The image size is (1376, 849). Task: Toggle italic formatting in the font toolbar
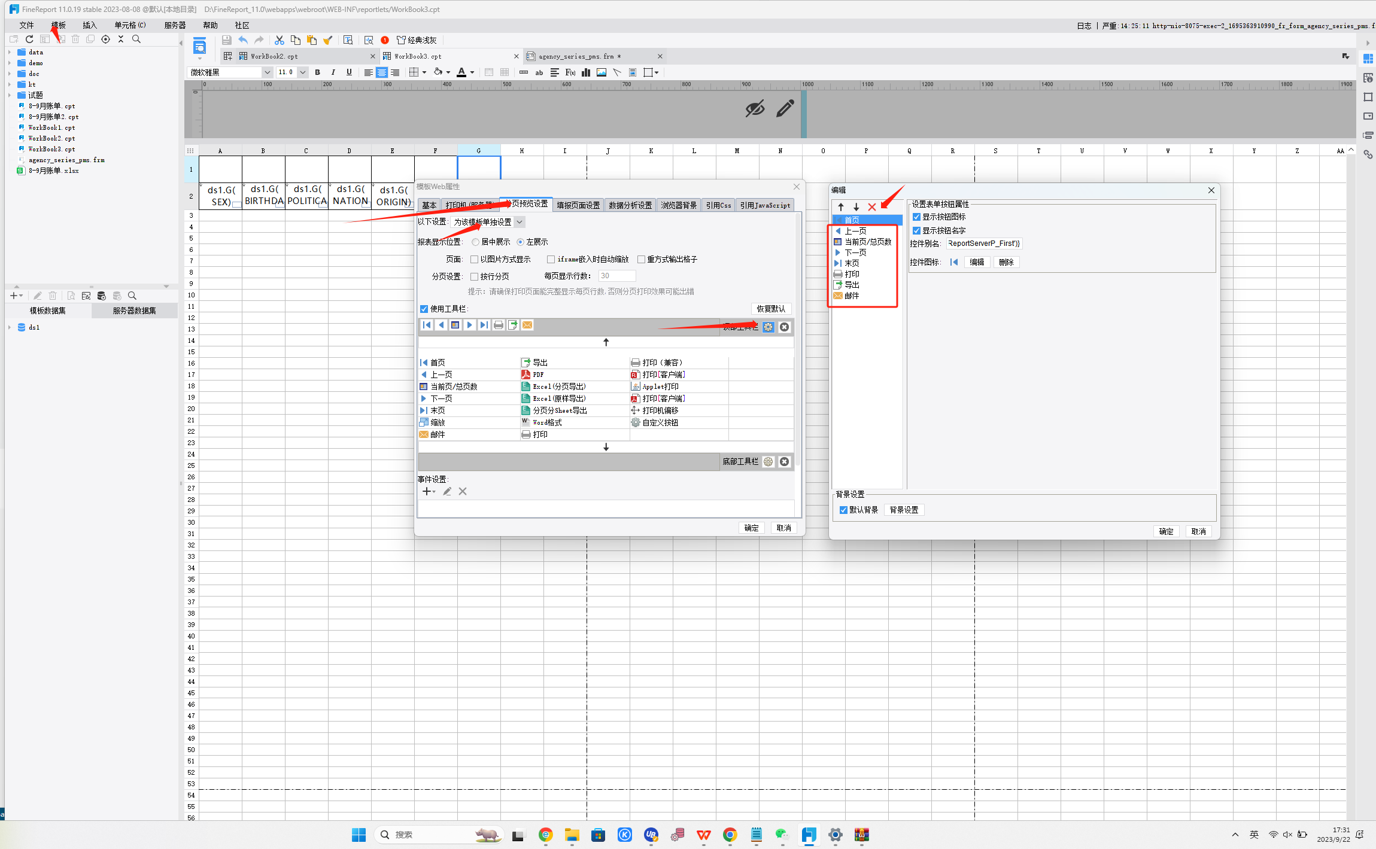[x=333, y=72]
